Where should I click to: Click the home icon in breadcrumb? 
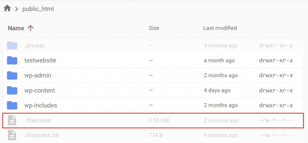(x=7, y=8)
